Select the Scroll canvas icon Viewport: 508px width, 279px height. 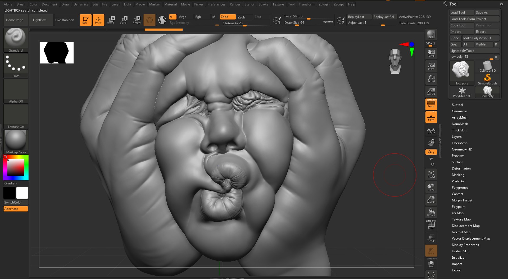(x=431, y=53)
